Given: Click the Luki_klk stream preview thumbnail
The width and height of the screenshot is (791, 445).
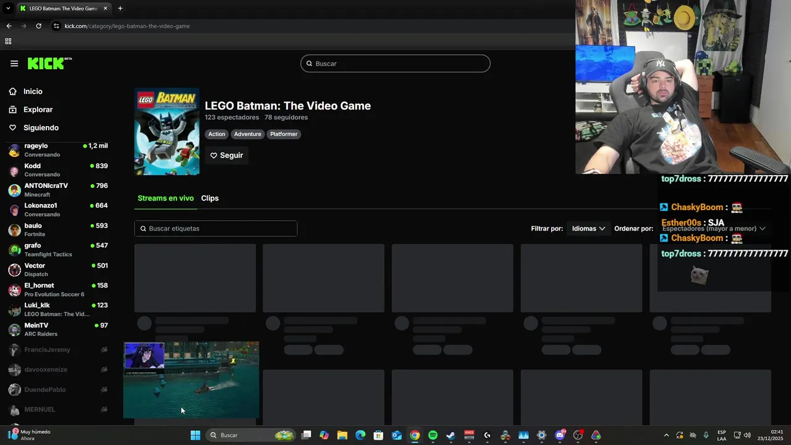Looking at the screenshot, I should pyautogui.click(x=191, y=380).
